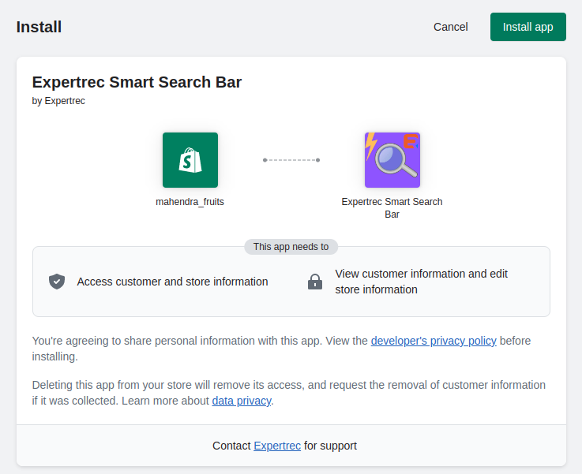Click the shield icon beside Access customer information
The width and height of the screenshot is (582, 474).
coord(57,282)
